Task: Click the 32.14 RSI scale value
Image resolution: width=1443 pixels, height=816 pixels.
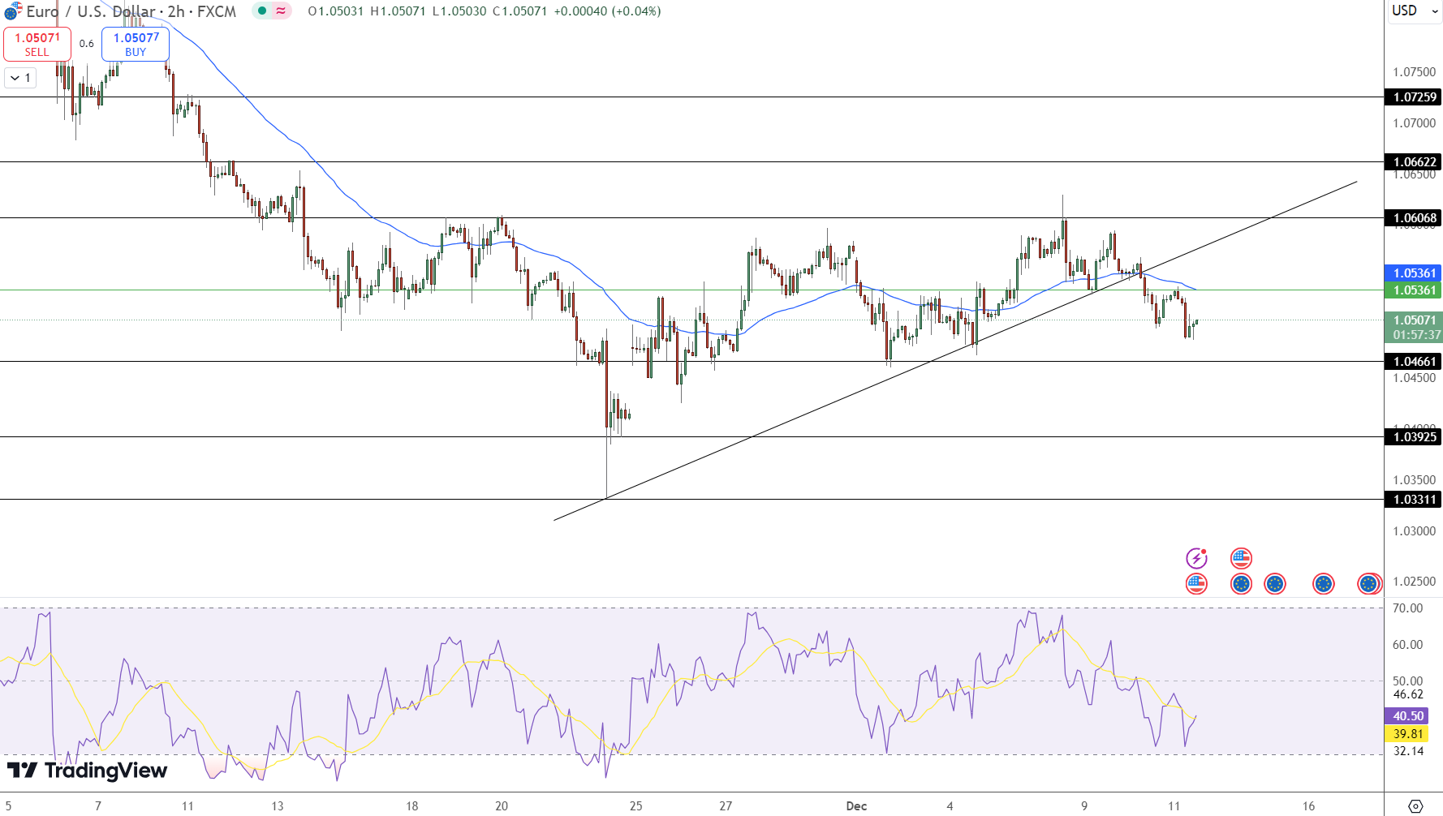Action: [1408, 751]
